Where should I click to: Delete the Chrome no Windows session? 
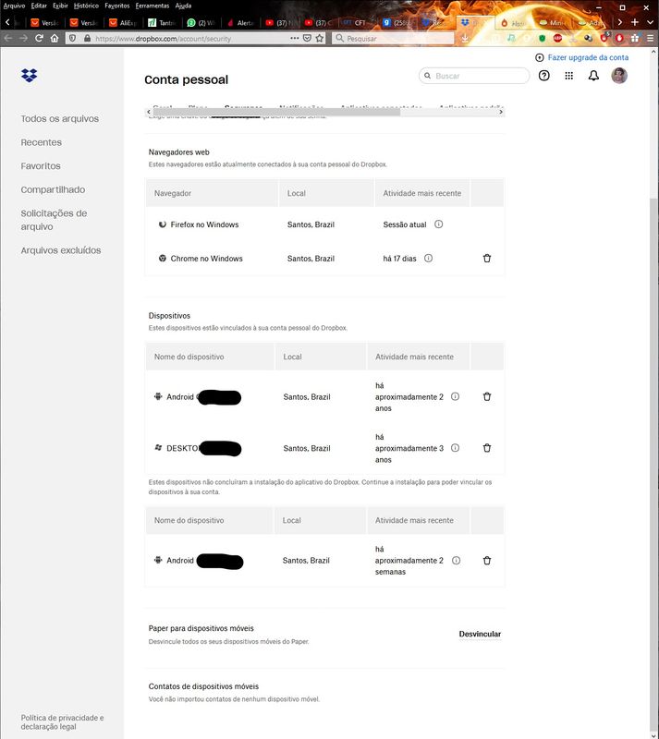tap(487, 259)
